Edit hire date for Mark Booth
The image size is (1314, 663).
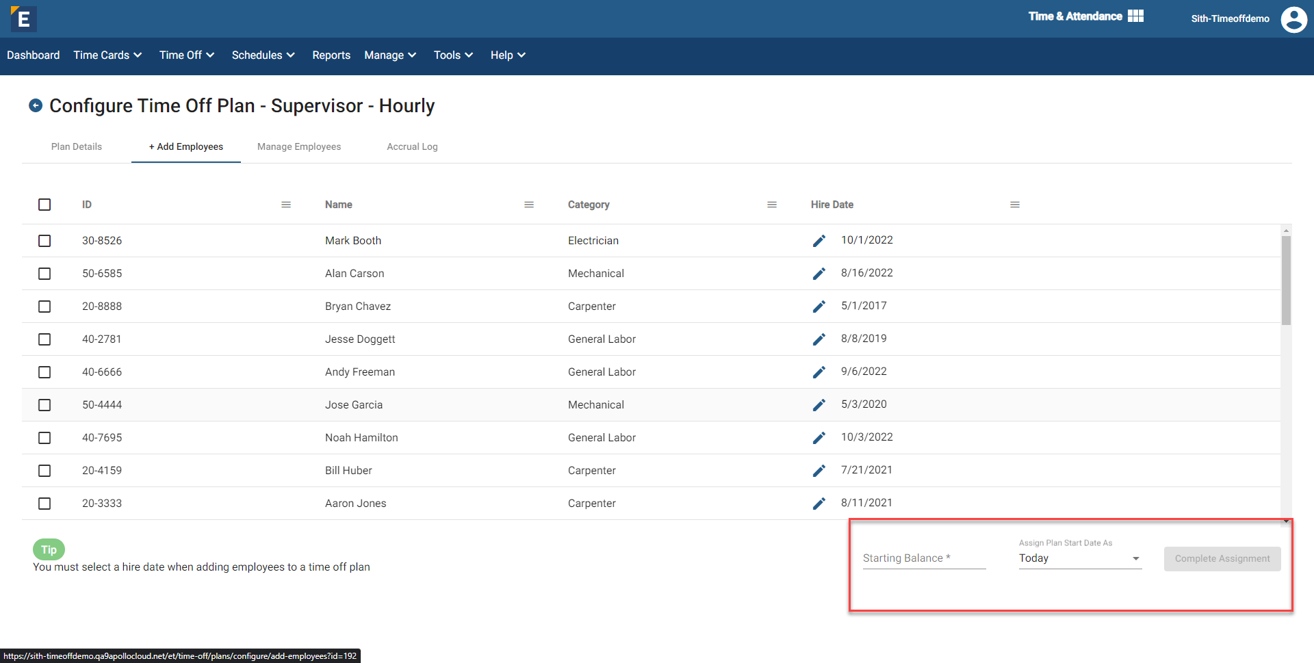(819, 241)
